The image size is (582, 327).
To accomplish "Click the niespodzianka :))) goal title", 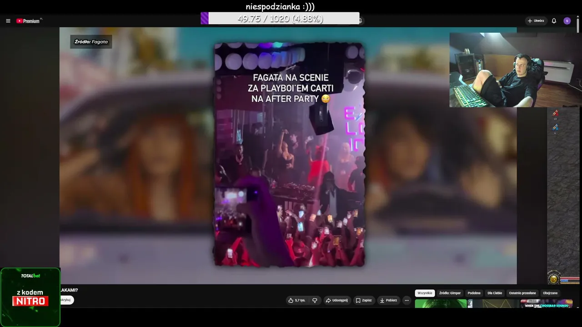I will click(x=280, y=6).
